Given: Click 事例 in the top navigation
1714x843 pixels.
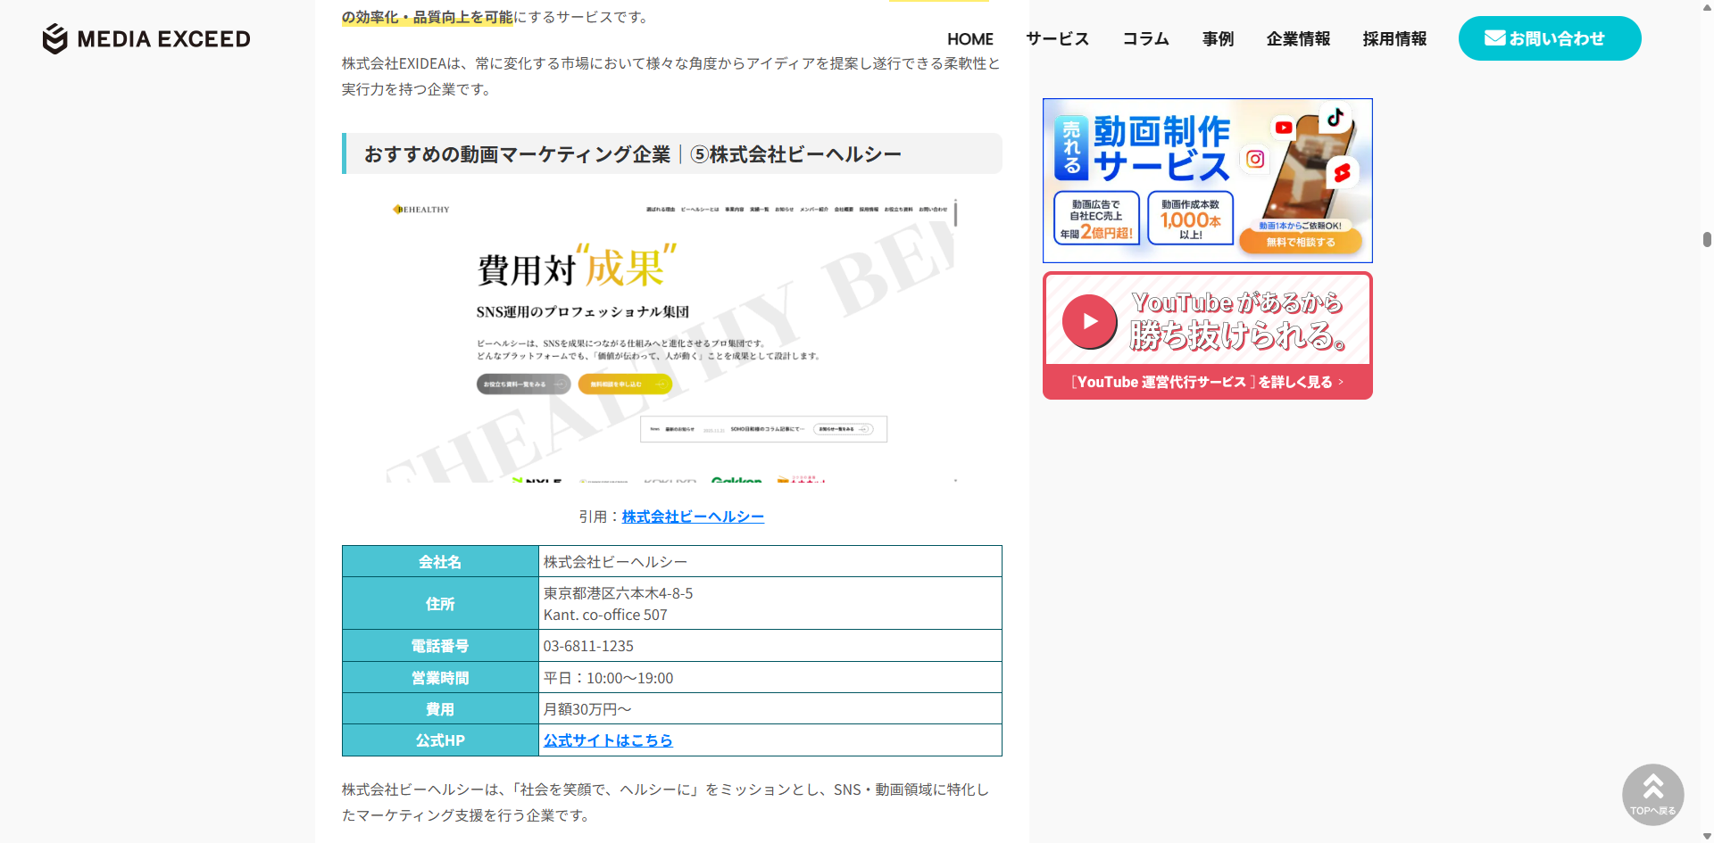Looking at the screenshot, I should [x=1218, y=38].
